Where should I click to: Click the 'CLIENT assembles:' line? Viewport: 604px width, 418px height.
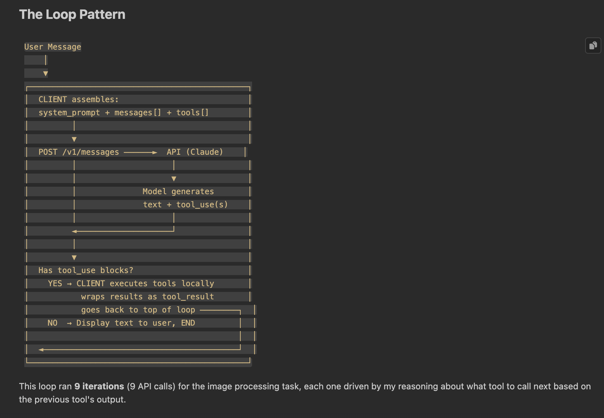click(x=79, y=99)
